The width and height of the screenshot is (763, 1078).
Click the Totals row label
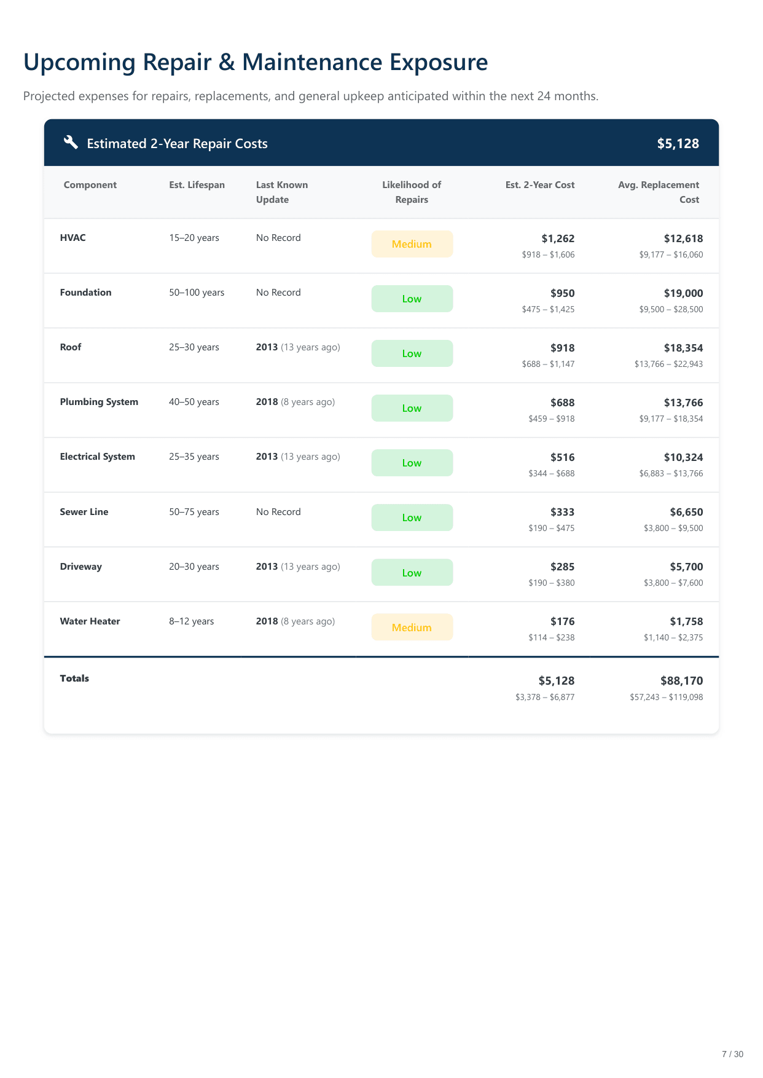click(x=74, y=679)
